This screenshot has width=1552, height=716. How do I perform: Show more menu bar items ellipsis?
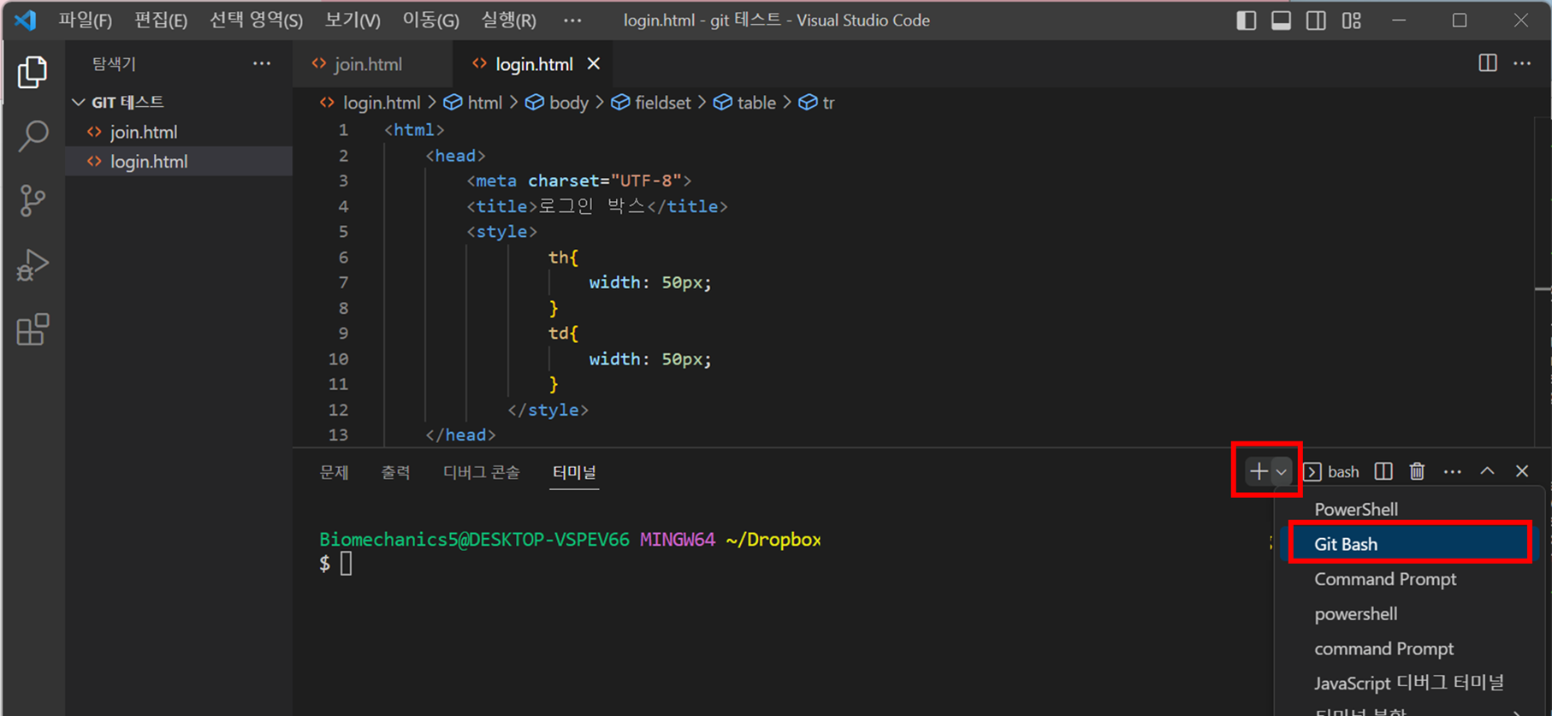[x=572, y=21]
